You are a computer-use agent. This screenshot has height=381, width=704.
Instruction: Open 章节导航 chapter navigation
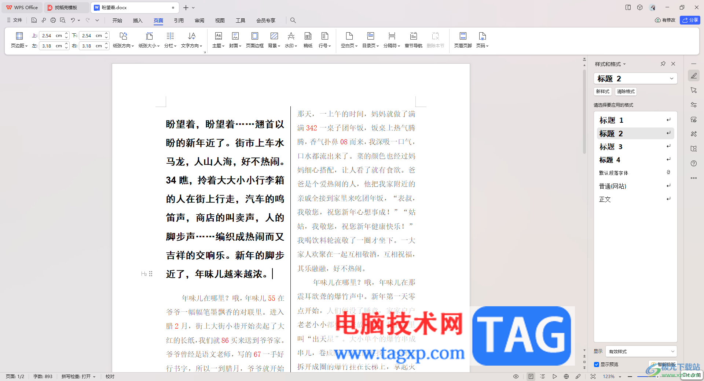point(414,40)
